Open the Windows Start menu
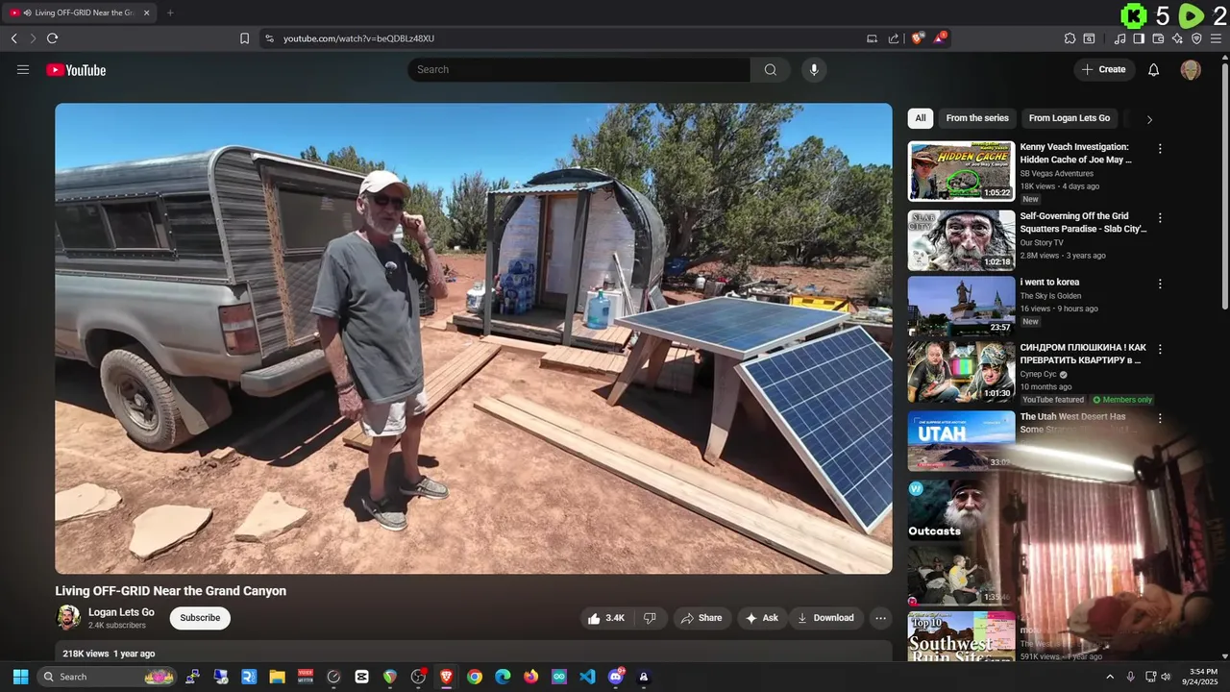Viewport: 1230px width, 692px height. coord(20,677)
